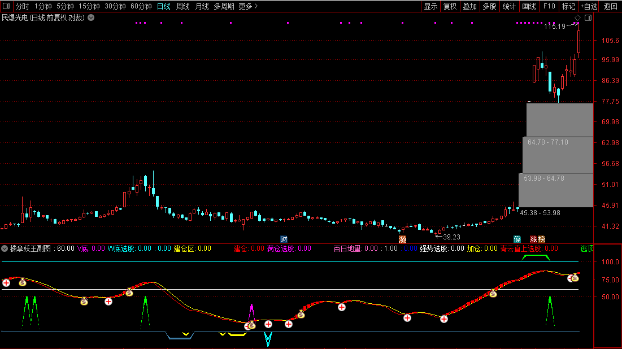Viewport: 622px width, 349px height.
Task: Click the 叠加 overlay button
Action: coord(469,6)
